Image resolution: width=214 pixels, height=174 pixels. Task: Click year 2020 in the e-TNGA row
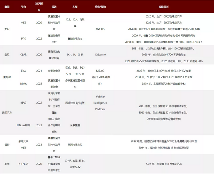tap(39, 164)
